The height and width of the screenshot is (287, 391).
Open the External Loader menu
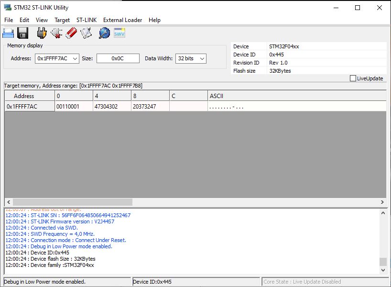(x=122, y=20)
